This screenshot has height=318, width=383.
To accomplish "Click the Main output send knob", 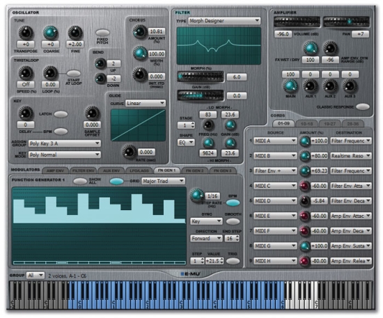I will pos(290,86).
